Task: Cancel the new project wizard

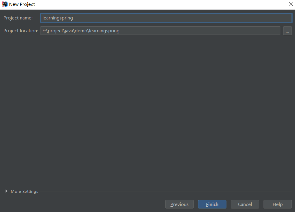Action: tap(245, 204)
